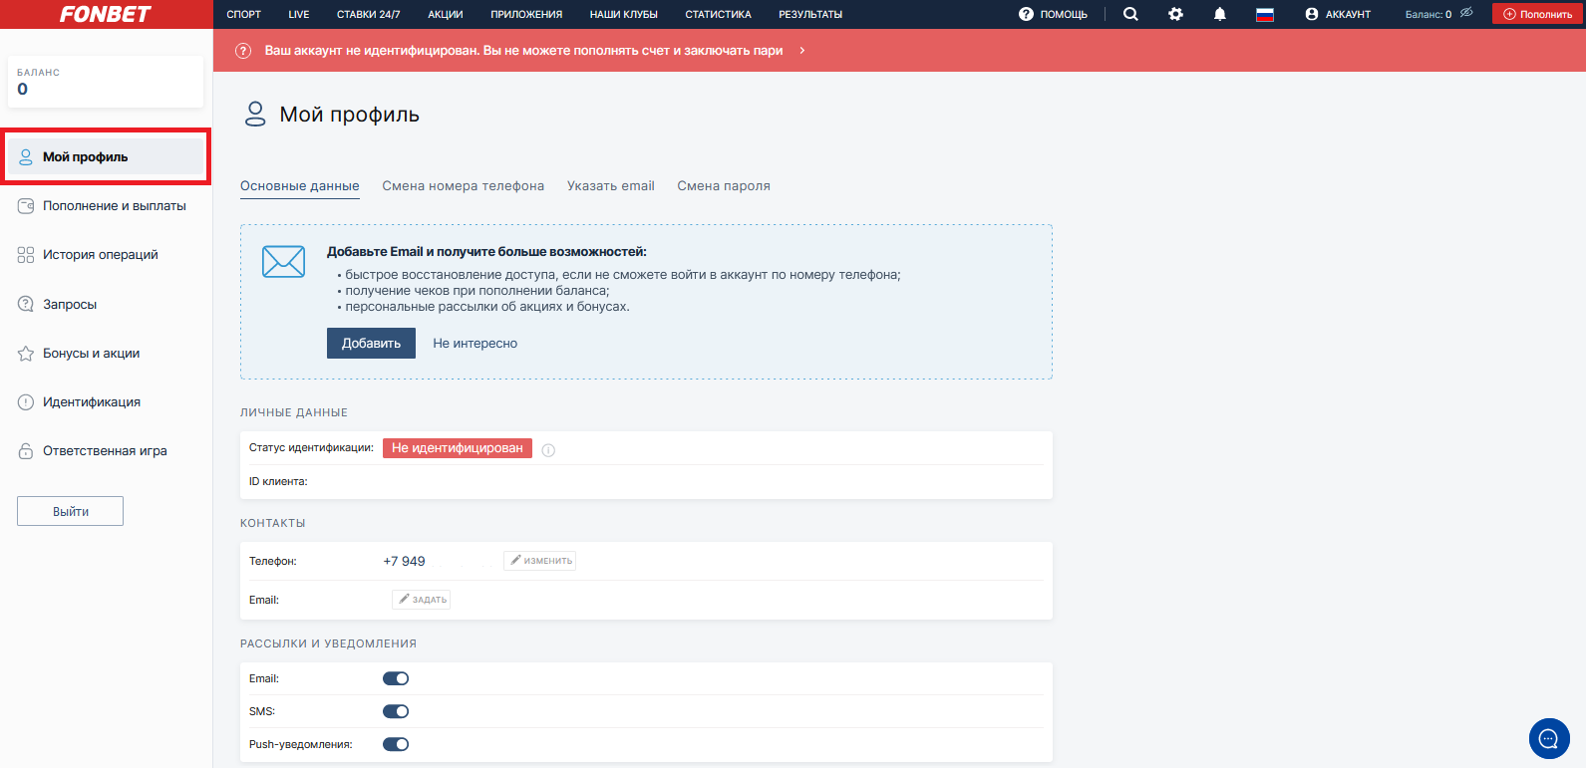
Task: Click the profile icon beside page heading
Action: point(255,114)
